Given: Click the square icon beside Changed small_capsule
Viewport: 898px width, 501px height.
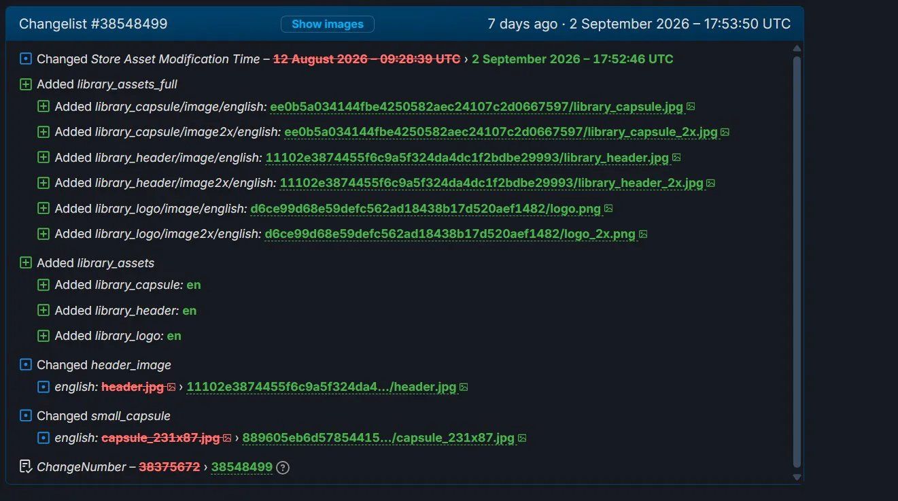Looking at the screenshot, I should tap(26, 415).
